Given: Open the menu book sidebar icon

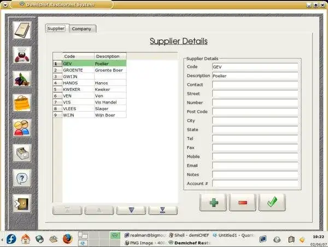Looking at the screenshot, I should click(x=22, y=30).
